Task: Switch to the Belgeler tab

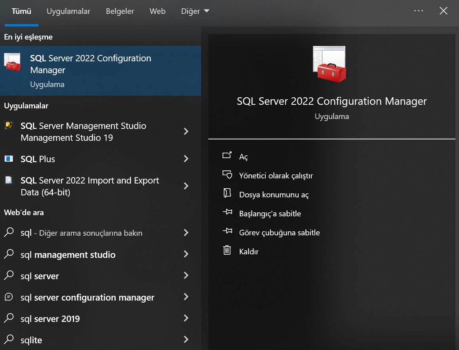Action: pyautogui.click(x=120, y=11)
